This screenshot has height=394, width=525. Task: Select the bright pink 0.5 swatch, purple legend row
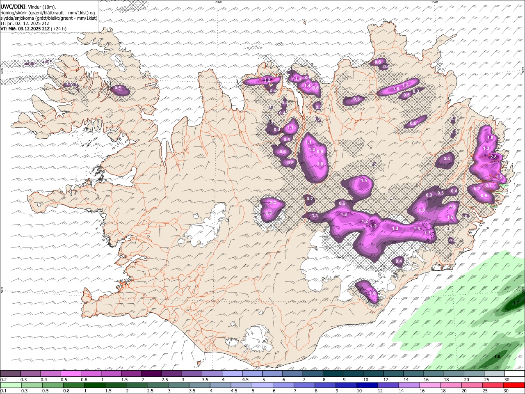click(x=71, y=373)
